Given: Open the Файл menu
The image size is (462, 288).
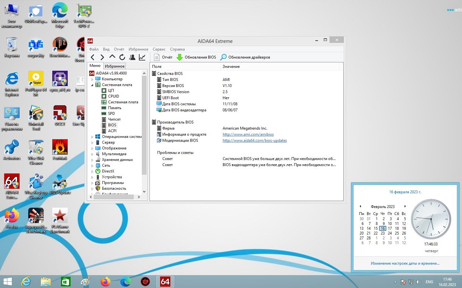Looking at the screenshot, I should point(94,49).
